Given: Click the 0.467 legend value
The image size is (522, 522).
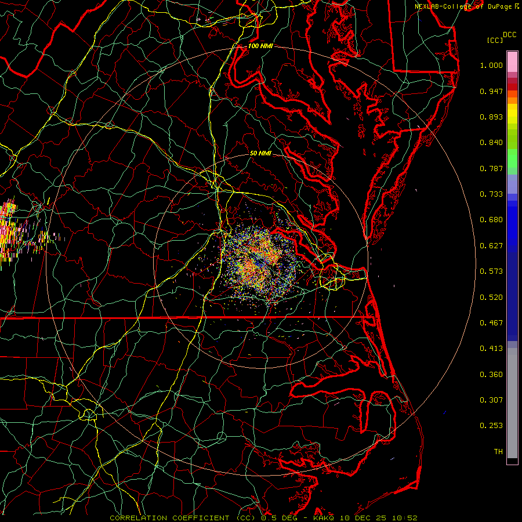Looking at the screenshot, I should click(491, 323).
